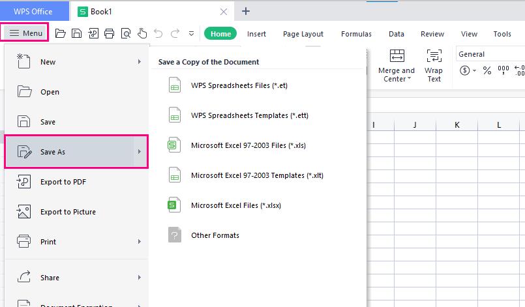Image resolution: width=525 pixels, height=307 pixels.
Task: Add a new tab with plus button
Action: tap(246, 11)
